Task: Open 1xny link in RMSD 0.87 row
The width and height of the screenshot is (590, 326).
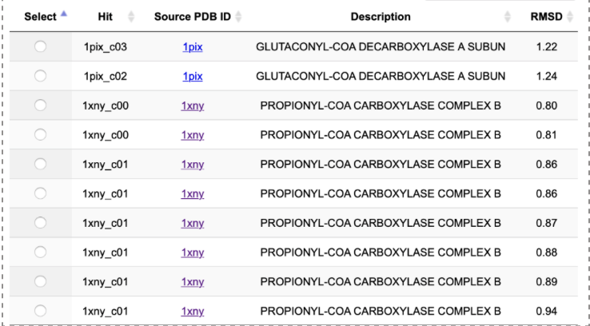Action: pos(193,223)
